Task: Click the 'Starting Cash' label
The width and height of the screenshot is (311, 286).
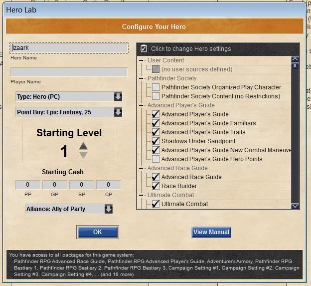Action: (63, 172)
